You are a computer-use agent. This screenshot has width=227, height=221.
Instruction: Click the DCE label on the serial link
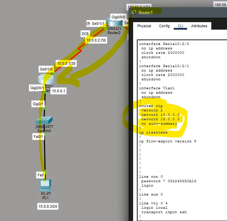[x=85, y=34]
